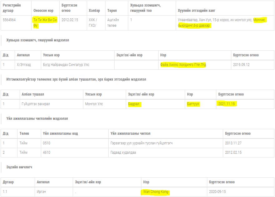Click the Гадаад худалдаа activity cell

pyautogui.click(x=123, y=152)
